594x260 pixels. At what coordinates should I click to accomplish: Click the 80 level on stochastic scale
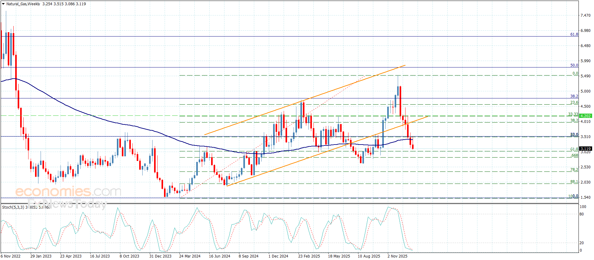pyautogui.click(x=582, y=214)
